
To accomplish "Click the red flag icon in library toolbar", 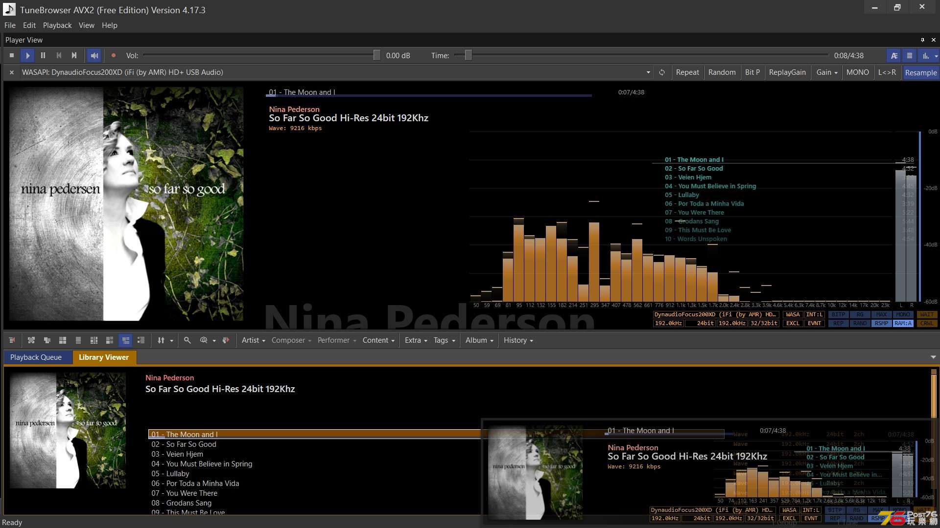I will (x=226, y=340).
